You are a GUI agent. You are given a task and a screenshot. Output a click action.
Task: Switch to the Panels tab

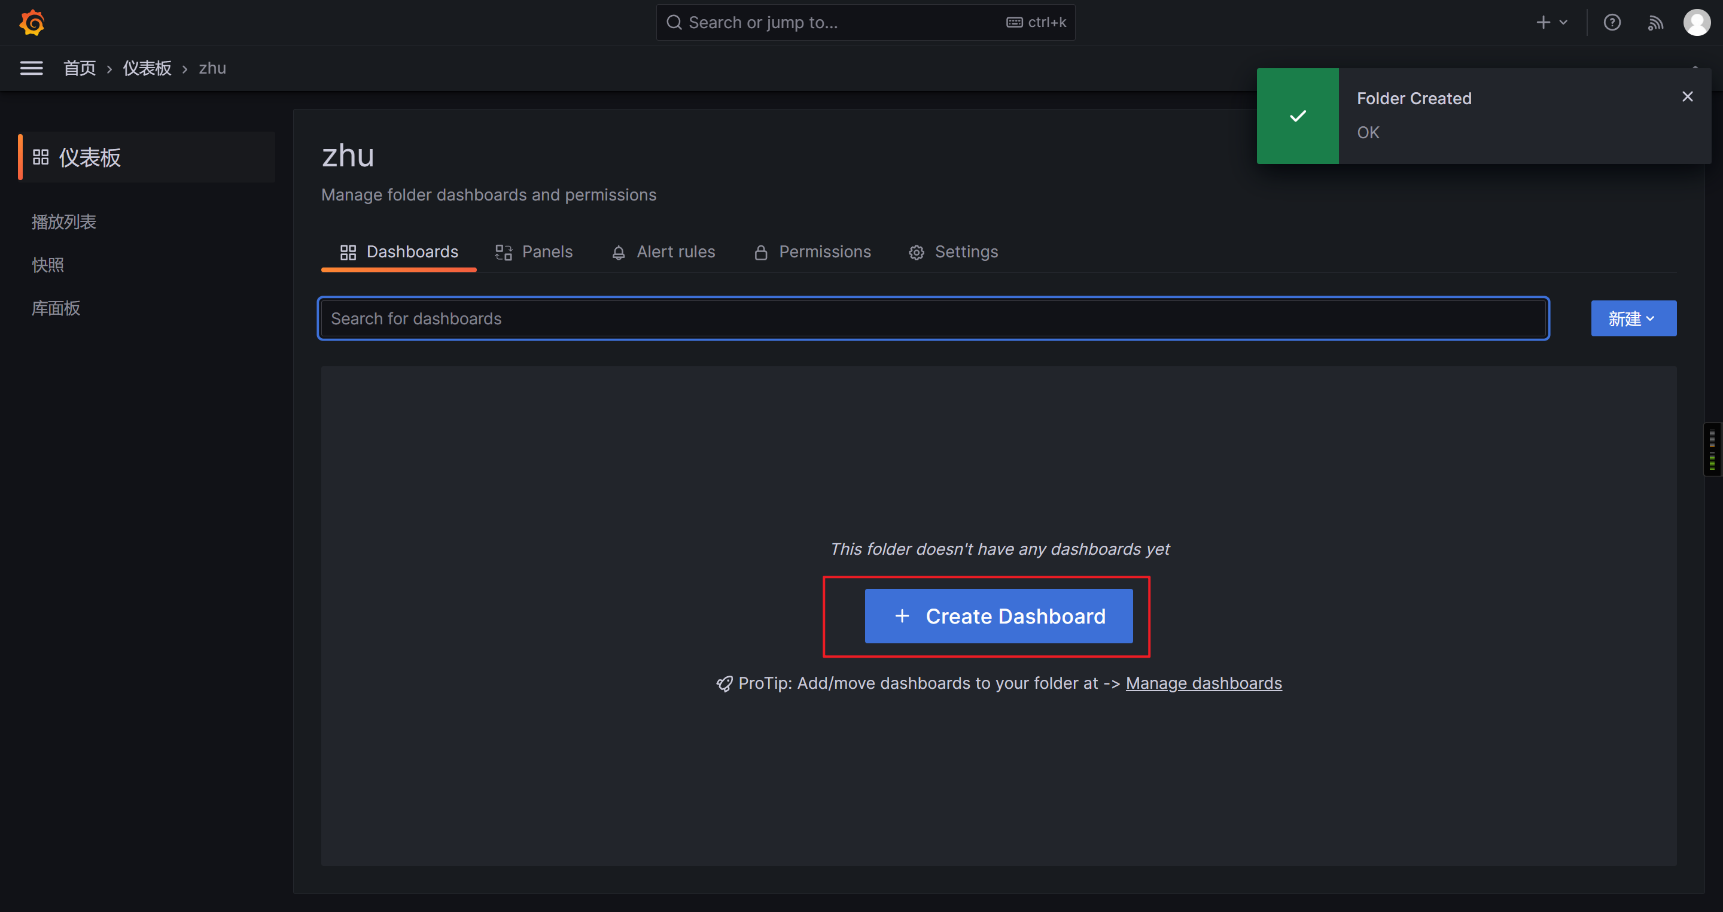point(534,253)
